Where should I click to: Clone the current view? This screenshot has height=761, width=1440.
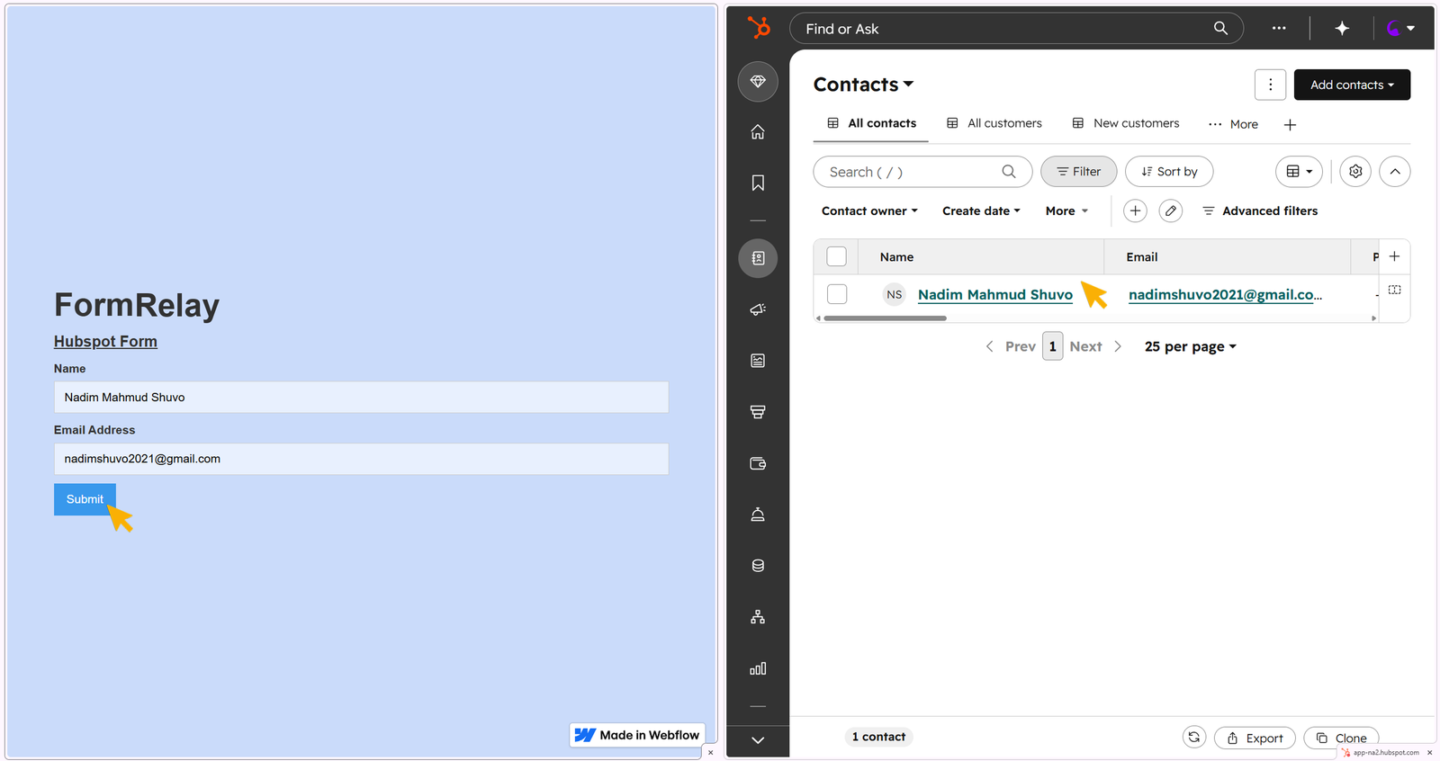coord(1341,738)
